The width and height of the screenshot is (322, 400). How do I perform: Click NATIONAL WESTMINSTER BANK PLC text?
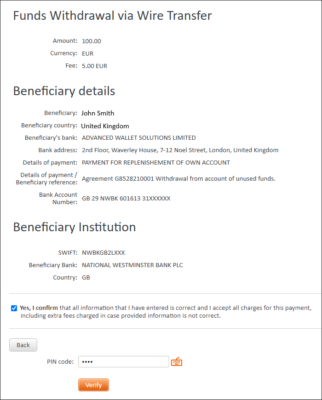pyautogui.click(x=132, y=265)
